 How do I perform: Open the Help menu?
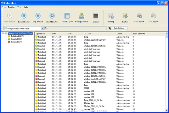[26, 7]
